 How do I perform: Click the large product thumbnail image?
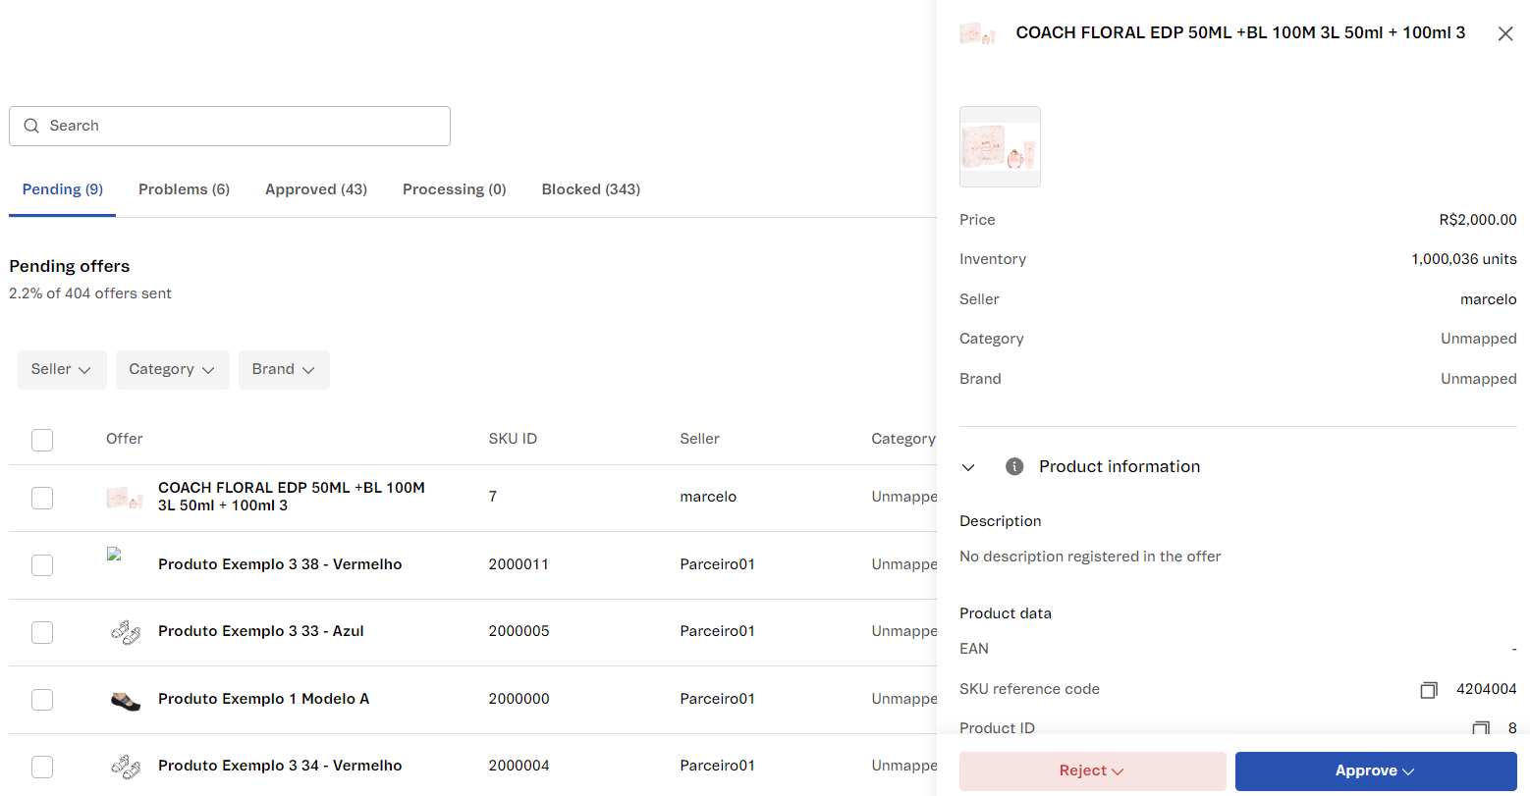[1000, 146]
